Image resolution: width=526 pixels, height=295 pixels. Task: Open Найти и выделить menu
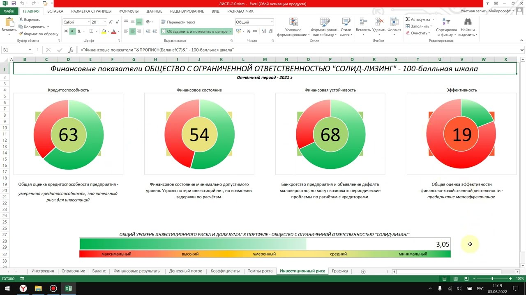click(467, 27)
